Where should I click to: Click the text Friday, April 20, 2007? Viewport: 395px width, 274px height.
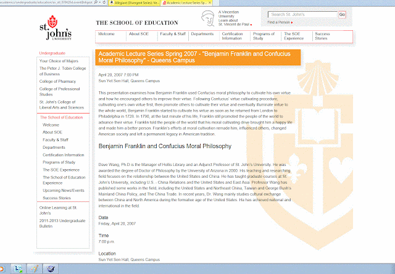click(x=117, y=223)
